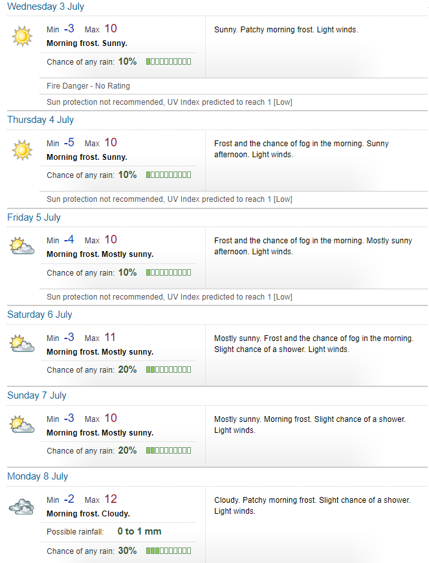Click the sunny icon for Thursday 4 July
The height and width of the screenshot is (563, 429).
point(22,149)
